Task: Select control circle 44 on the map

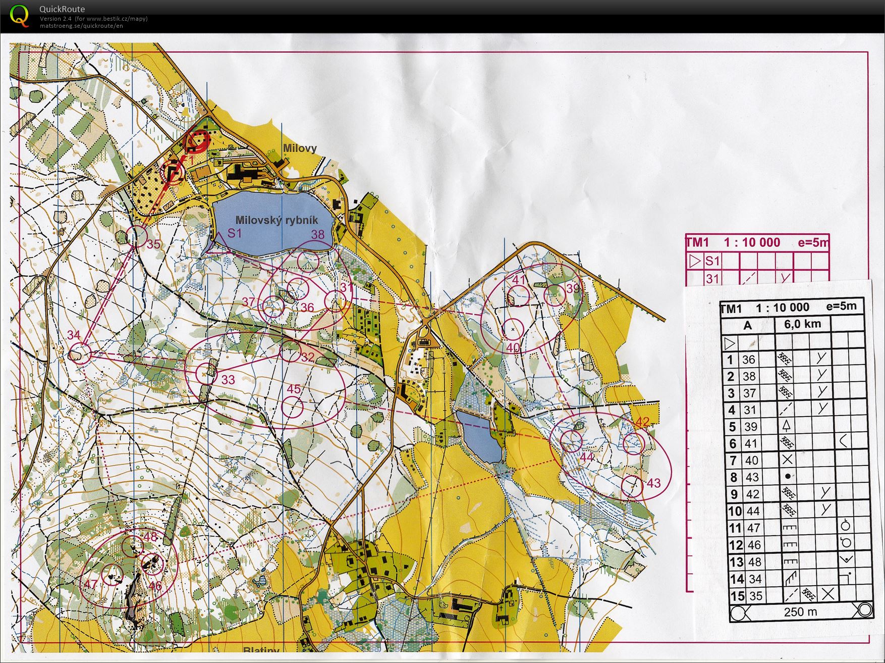Action: click(572, 440)
